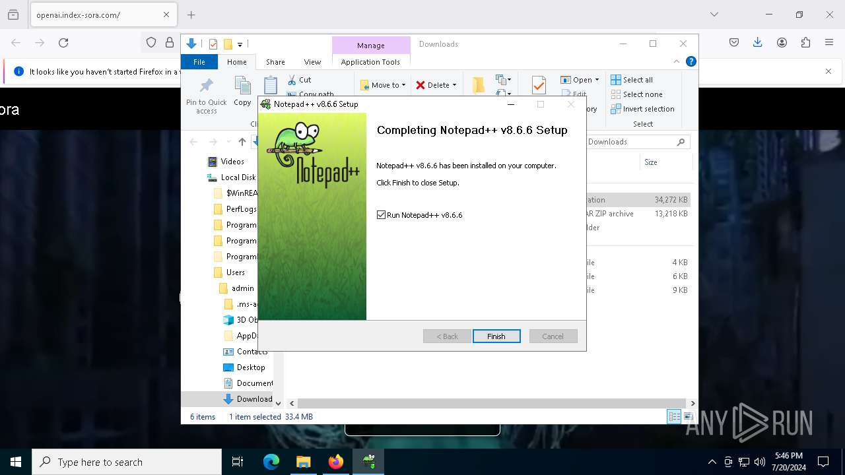Click the Cancel button in Setup

point(553,336)
